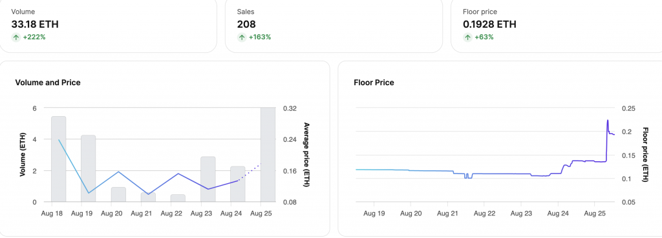Screen dimensions: 662x238
Task: Click the Volume and Price chart title
Action: 48,83
